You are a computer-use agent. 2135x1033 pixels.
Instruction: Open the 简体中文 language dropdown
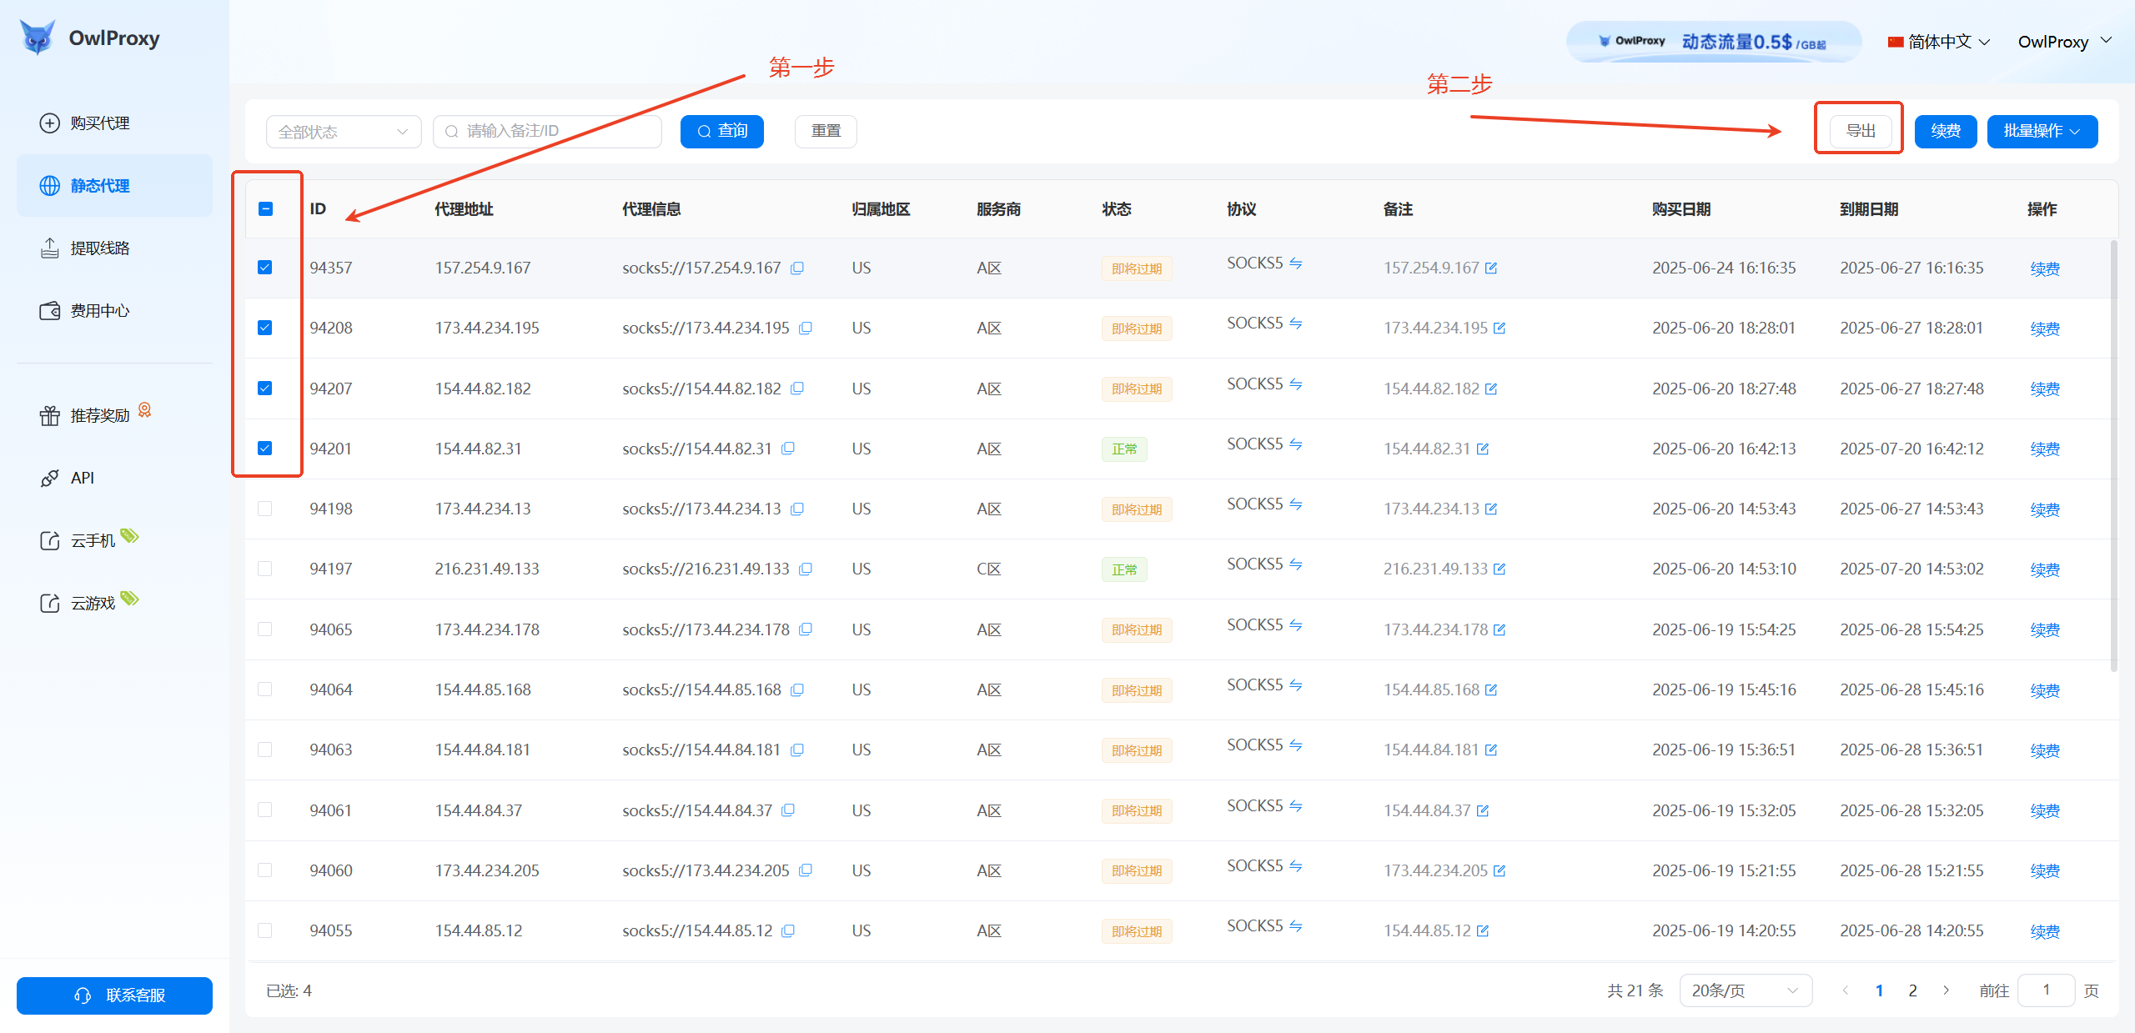click(x=1939, y=42)
